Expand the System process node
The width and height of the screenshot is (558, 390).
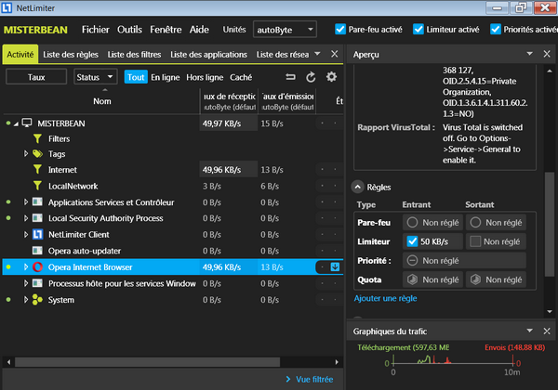(x=26, y=299)
